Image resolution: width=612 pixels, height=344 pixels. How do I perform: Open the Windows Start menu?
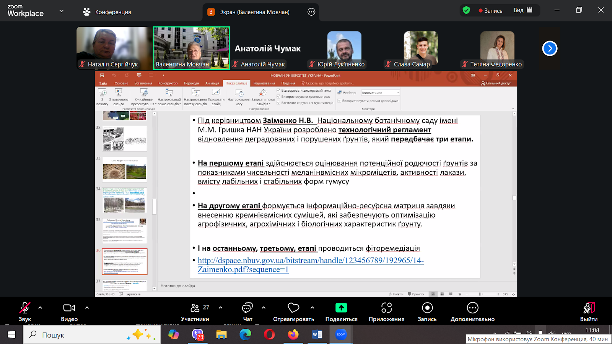(x=11, y=335)
